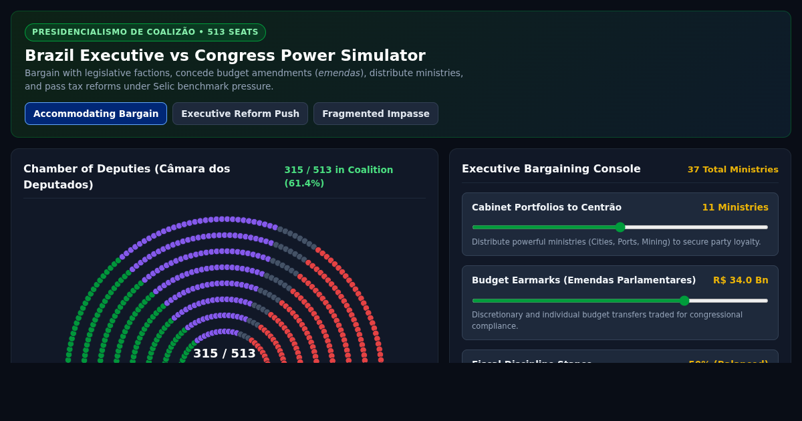
Task: Click the '11 Ministries' value
Action: (x=735, y=207)
